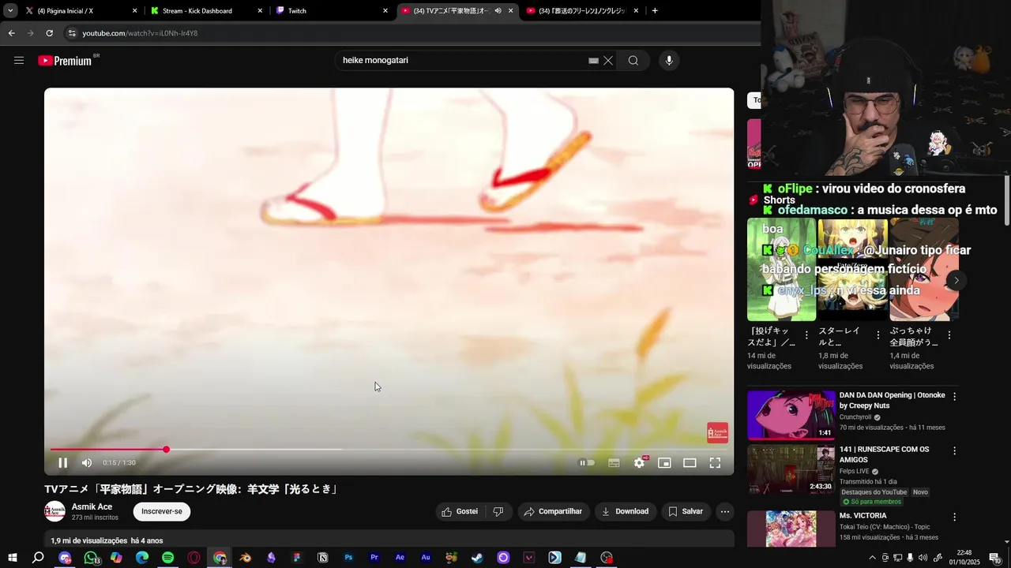Seek using the red video progress bar
The image size is (1011, 568).
(389, 450)
